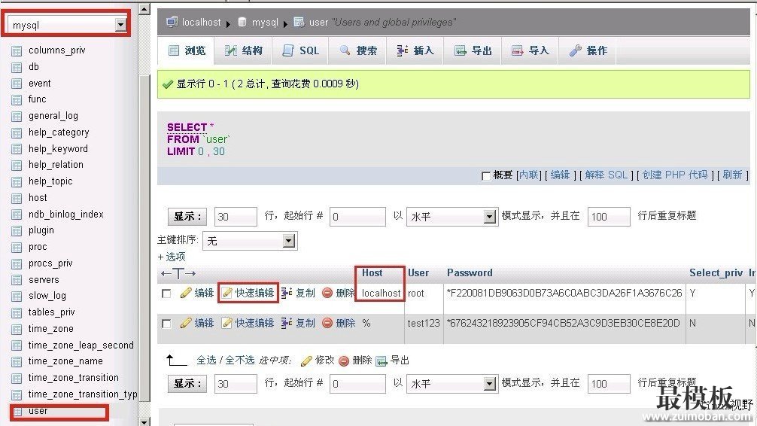Click the 创建 PHP 代码 link
757x426 pixels.
click(675, 175)
